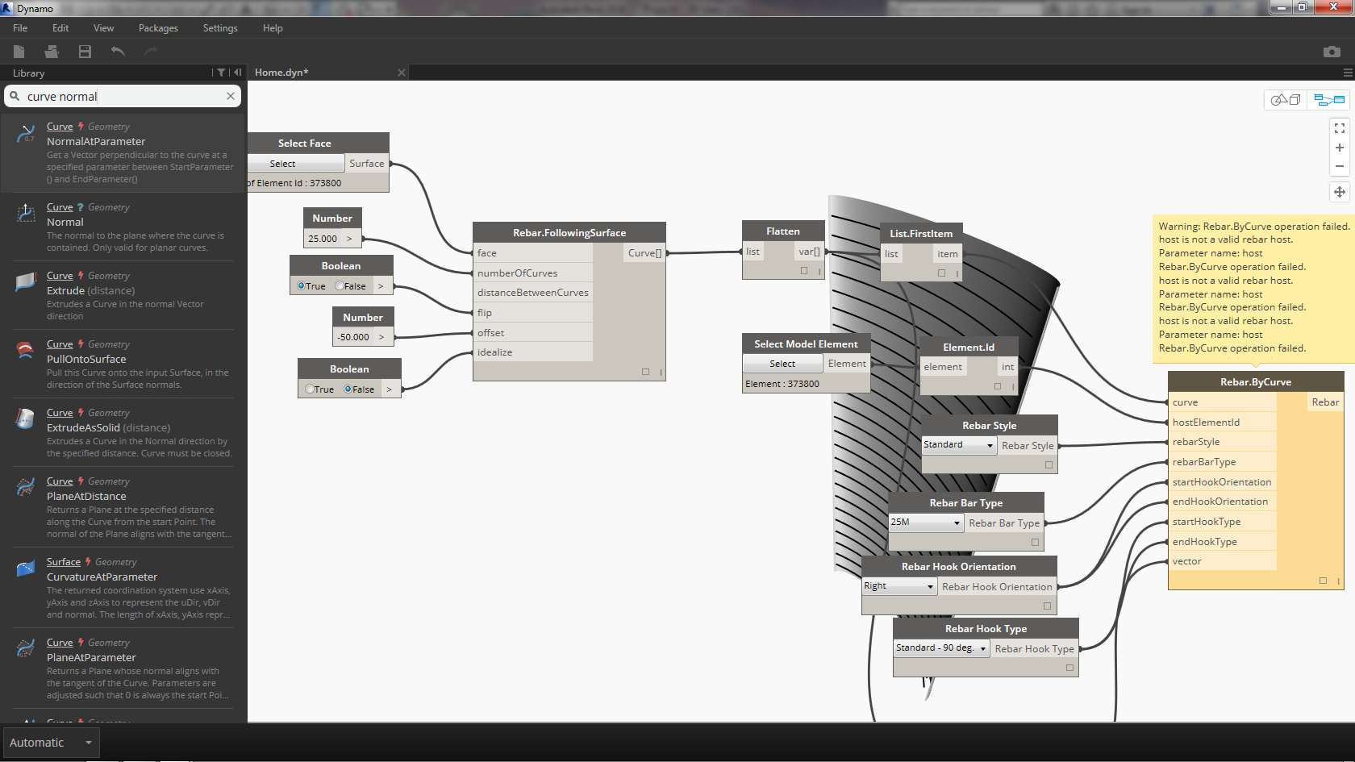Clear the library search text
The image size is (1355, 762).
(231, 96)
